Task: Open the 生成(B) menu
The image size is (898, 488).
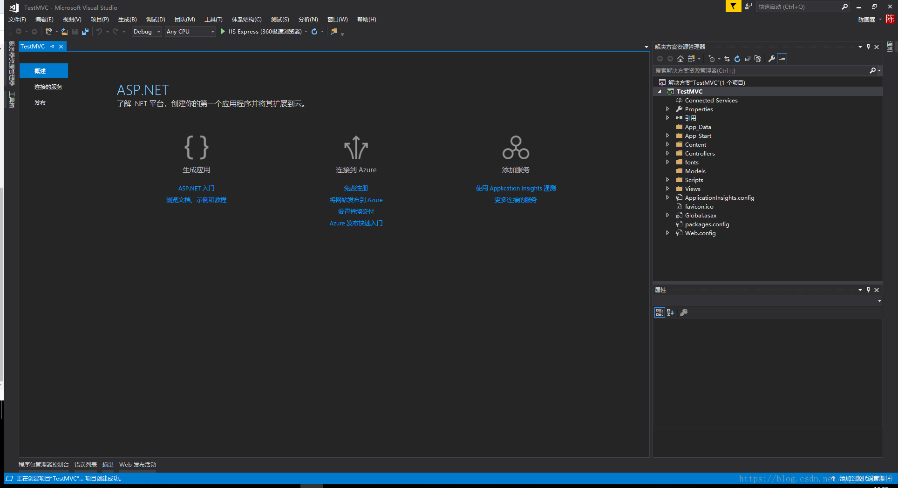Action: point(128,20)
